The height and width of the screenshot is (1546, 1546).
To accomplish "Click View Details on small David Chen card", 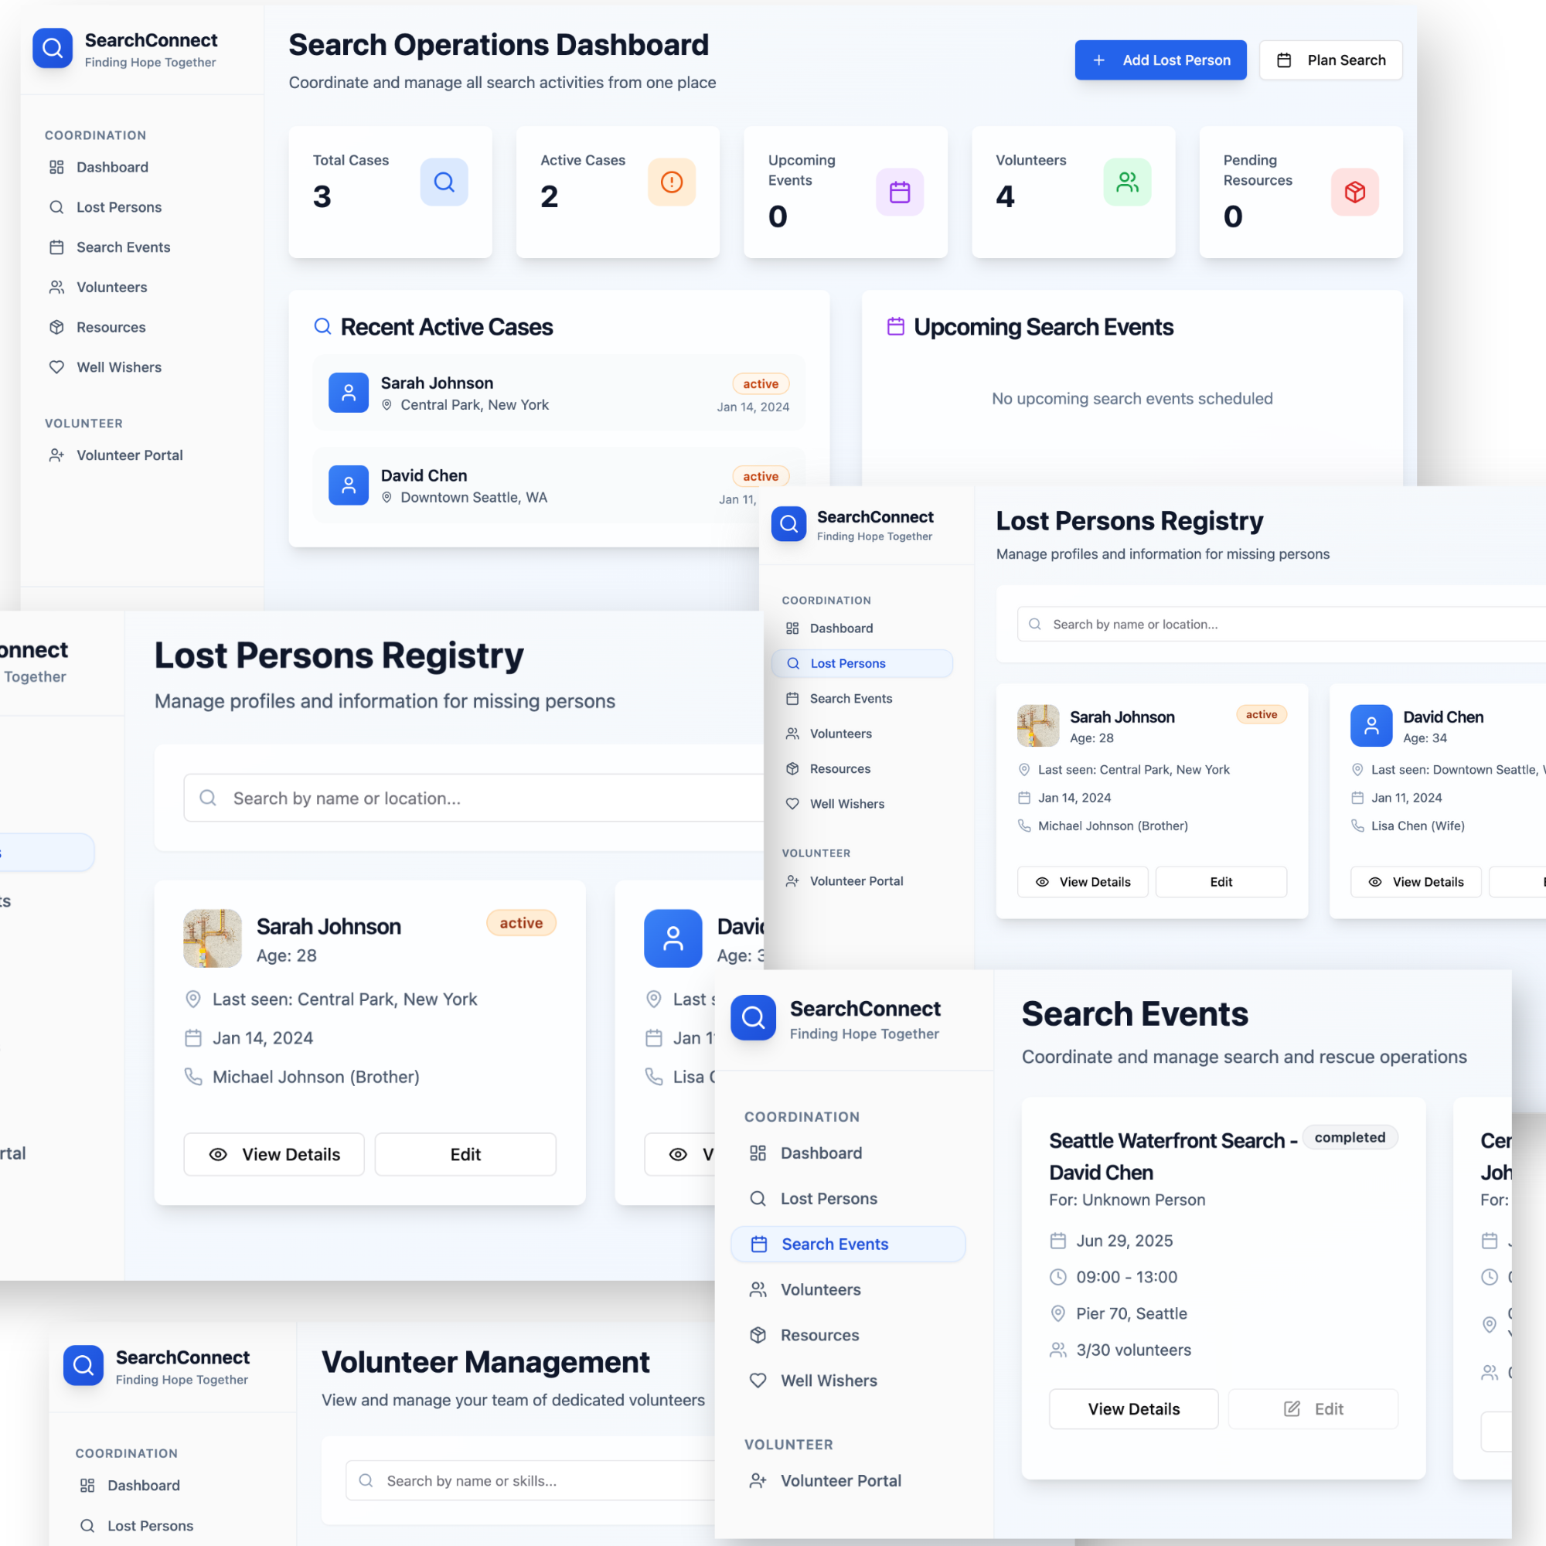I will click(1415, 882).
